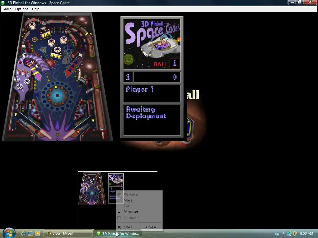Open the Windows Start orb
The width and height of the screenshot is (318, 238).
(9, 233)
